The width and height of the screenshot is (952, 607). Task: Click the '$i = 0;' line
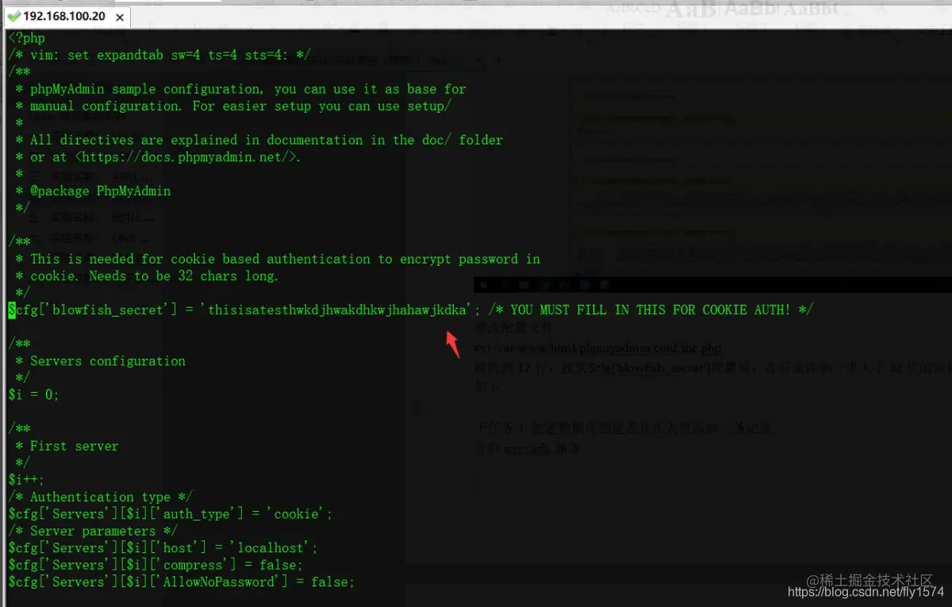[34, 395]
